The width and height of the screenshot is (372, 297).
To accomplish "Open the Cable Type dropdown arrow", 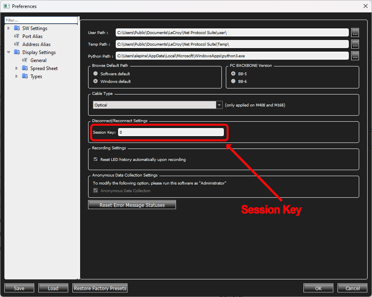I will tap(219, 105).
